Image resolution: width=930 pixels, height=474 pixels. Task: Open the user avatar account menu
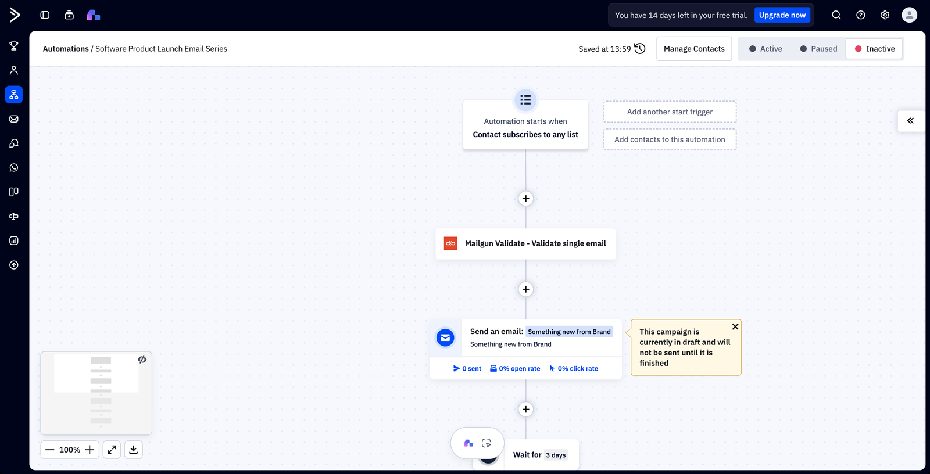click(910, 15)
